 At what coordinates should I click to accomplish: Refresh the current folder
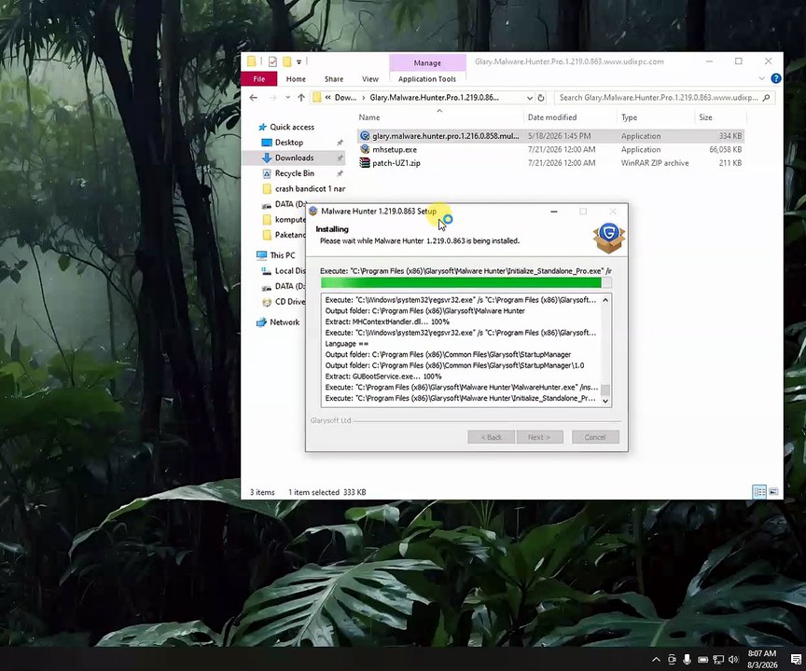point(541,98)
